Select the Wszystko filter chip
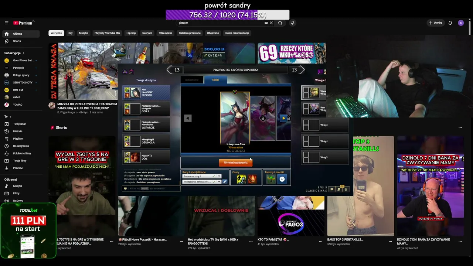The image size is (473, 266). [56, 33]
